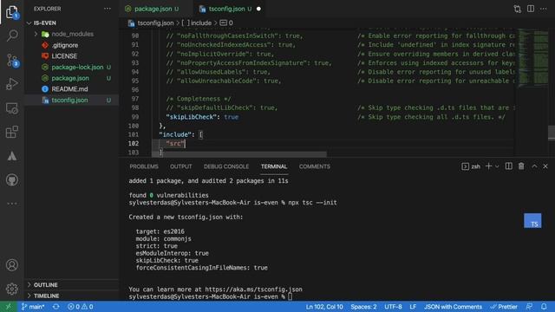Add a new terminal with plus icon
The width and height of the screenshot is (555, 312).
coord(488,166)
